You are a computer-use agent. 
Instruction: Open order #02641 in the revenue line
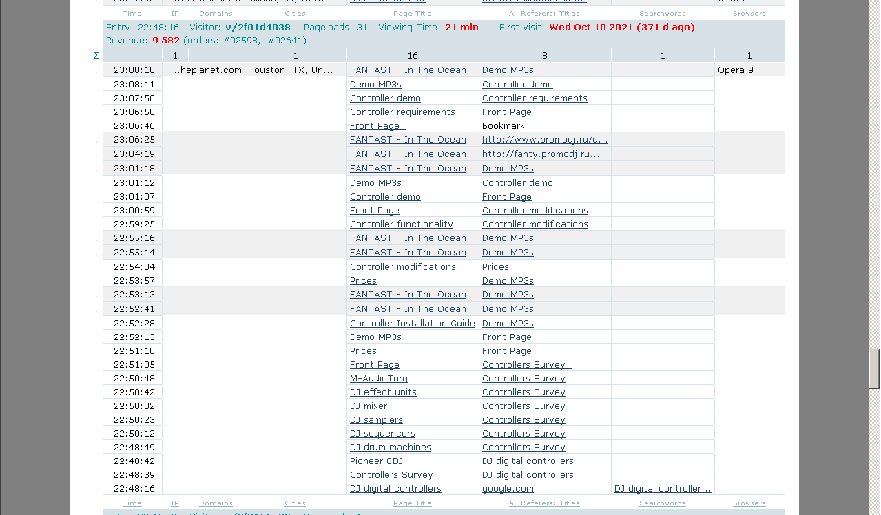pos(287,41)
